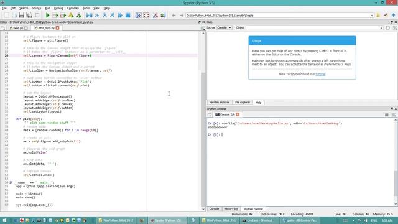The image size is (398, 224).
Task: Switch to File explorer tab
Action: tap(243, 102)
